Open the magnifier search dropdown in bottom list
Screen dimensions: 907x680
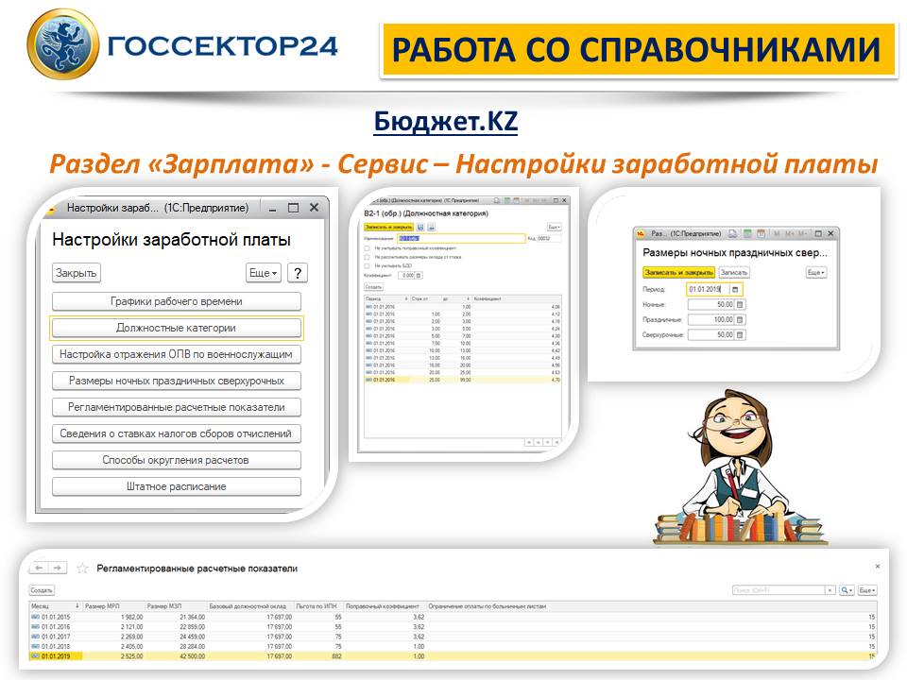[847, 590]
